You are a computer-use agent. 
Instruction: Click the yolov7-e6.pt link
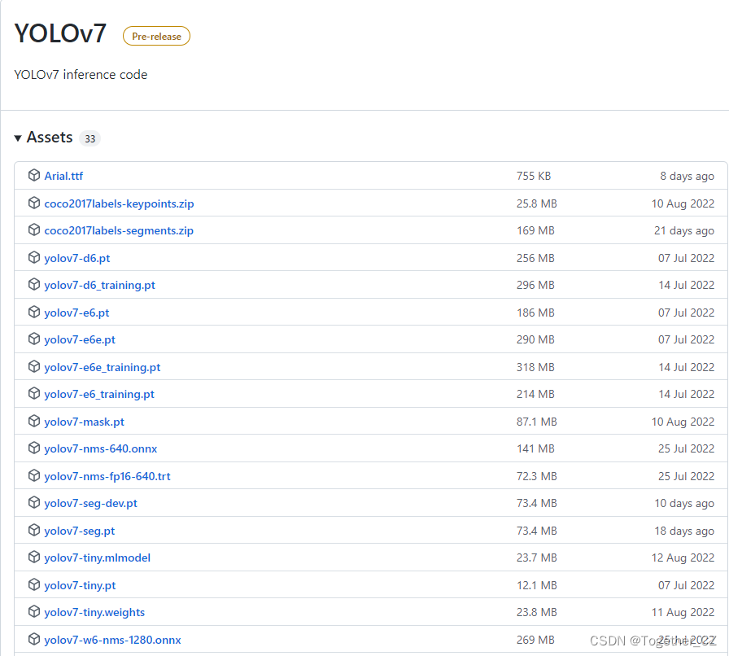coord(76,313)
